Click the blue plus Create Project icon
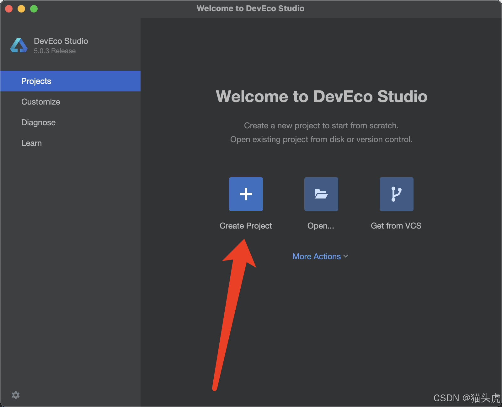 tap(246, 194)
